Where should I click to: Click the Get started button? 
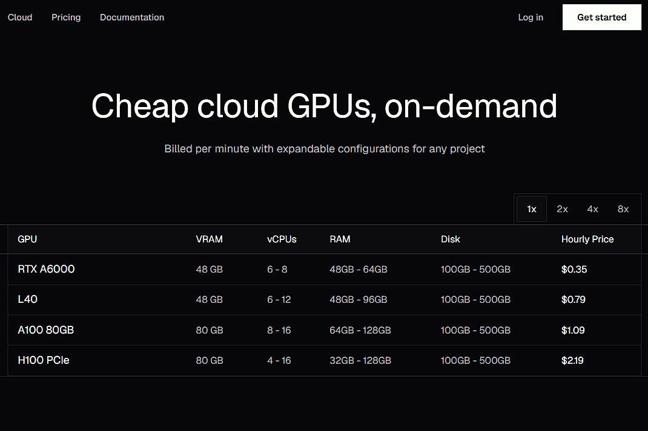(x=602, y=18)
